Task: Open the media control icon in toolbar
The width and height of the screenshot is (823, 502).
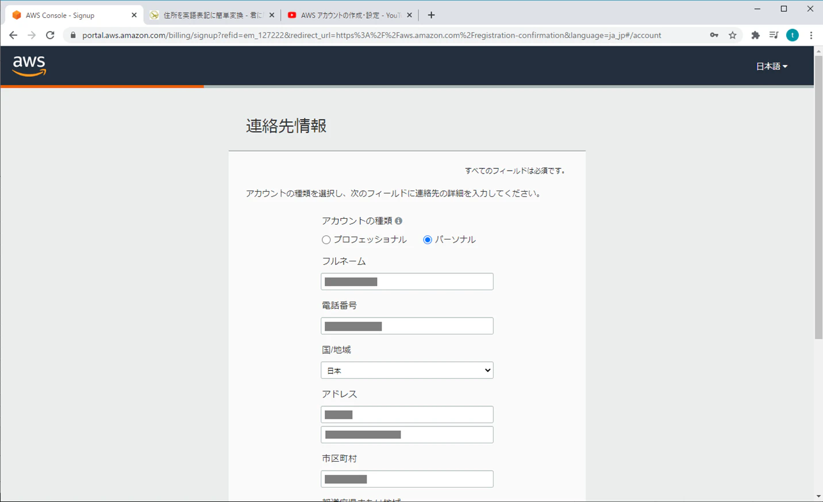Action: pos(774,35)
